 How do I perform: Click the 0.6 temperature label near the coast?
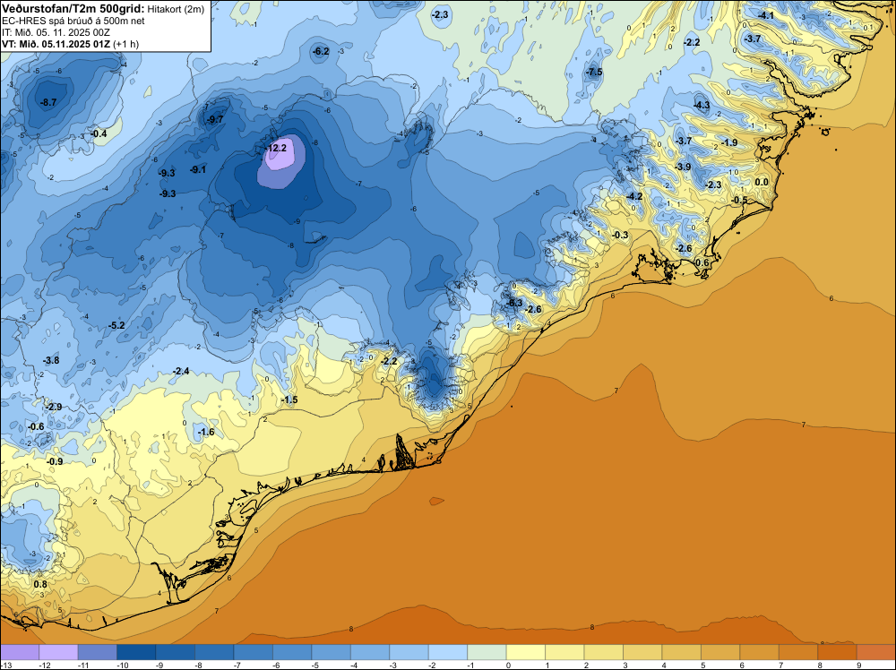702,262
